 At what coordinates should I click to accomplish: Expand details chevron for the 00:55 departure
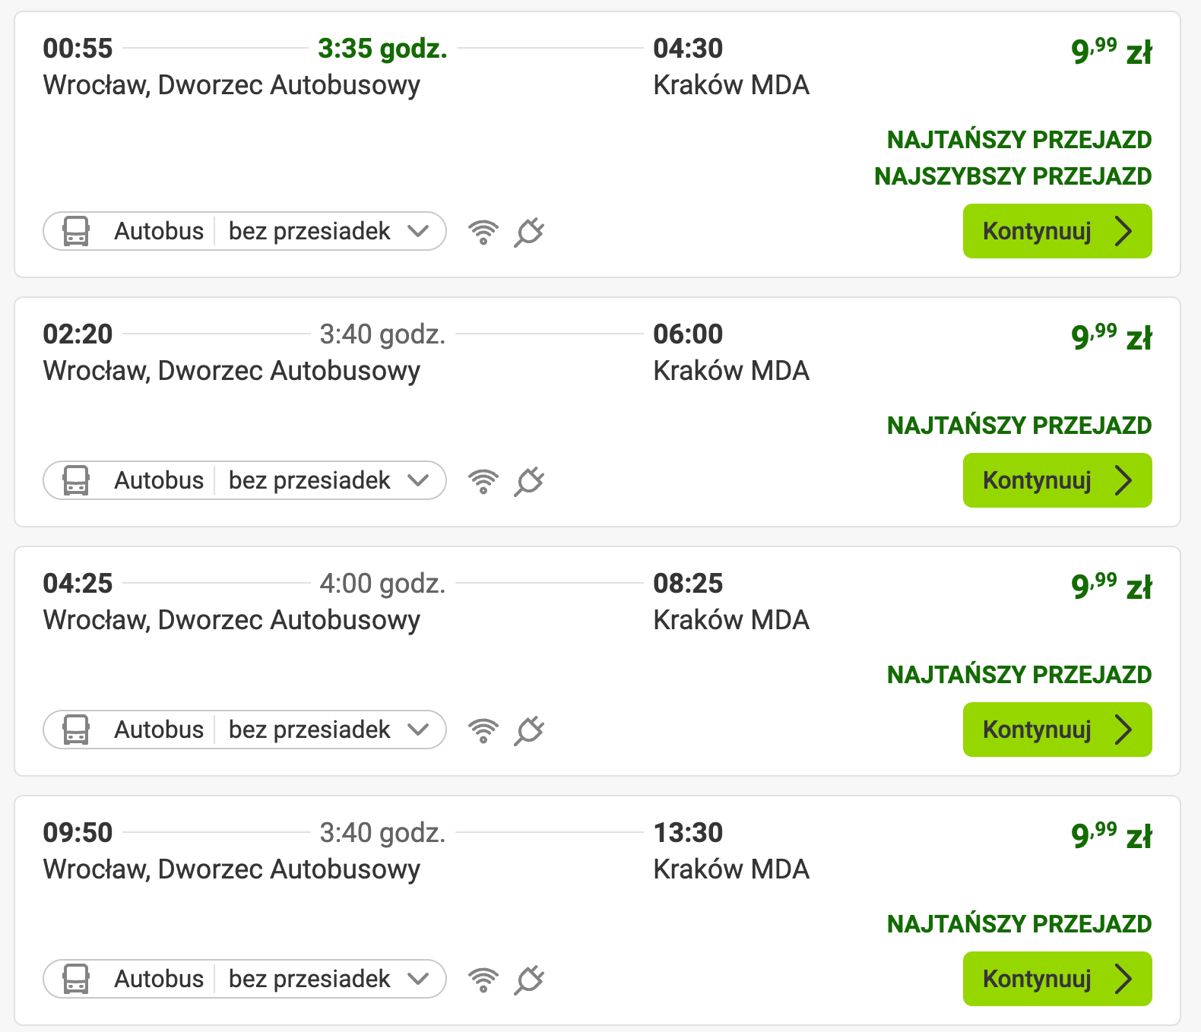pyautogui.click(x=418, y=231)
